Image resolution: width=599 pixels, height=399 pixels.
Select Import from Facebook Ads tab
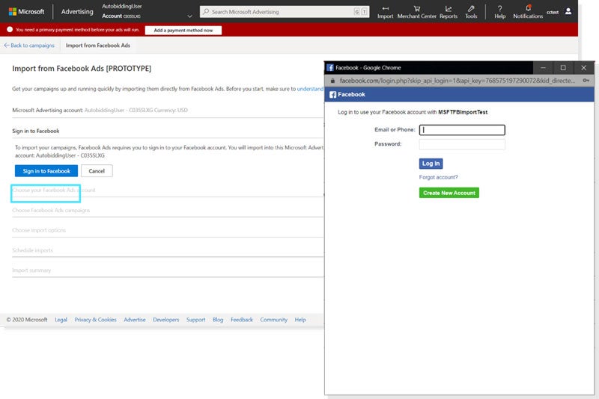(98, 46)
